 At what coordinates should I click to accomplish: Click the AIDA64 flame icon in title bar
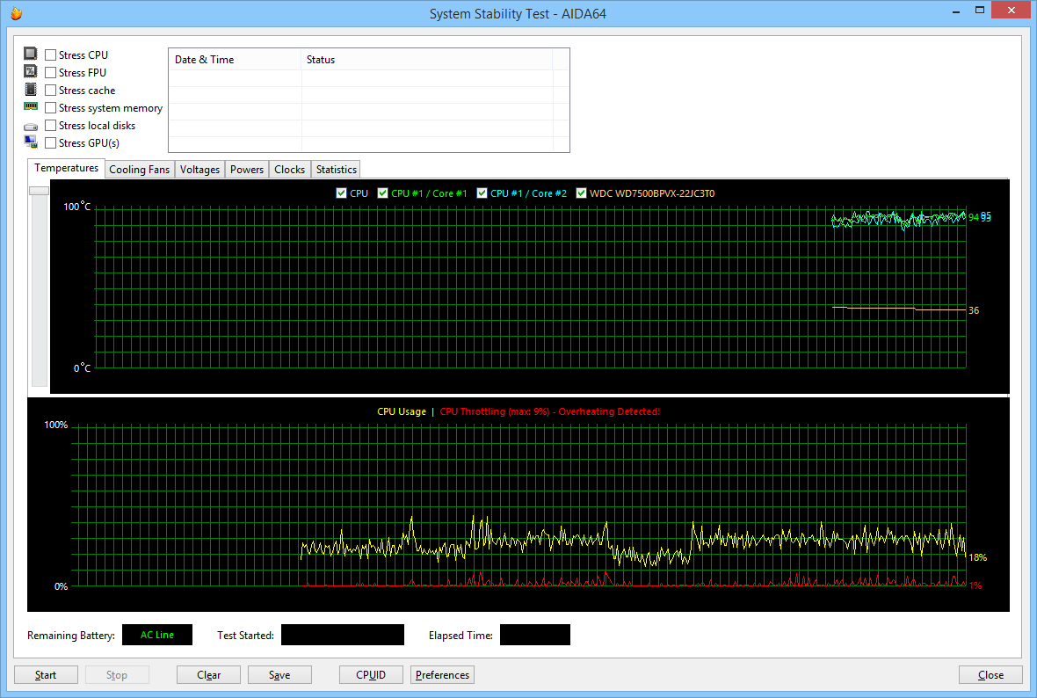point(16,13)
